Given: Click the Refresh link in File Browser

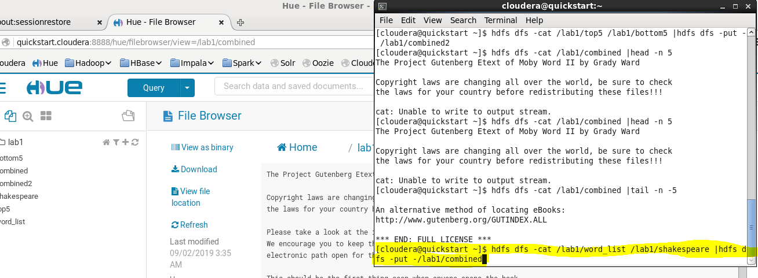Looking at the screenshot, I should [189, 225].
